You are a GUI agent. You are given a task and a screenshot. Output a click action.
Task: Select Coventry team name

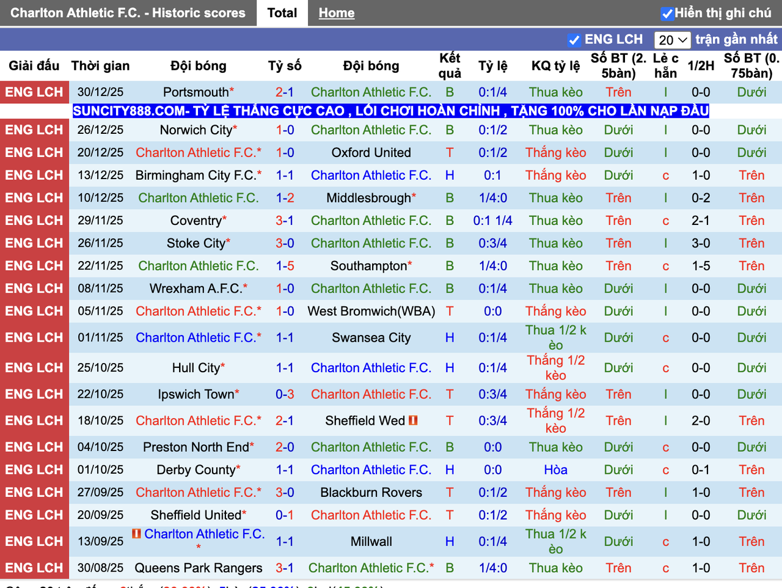coord(196,221)
